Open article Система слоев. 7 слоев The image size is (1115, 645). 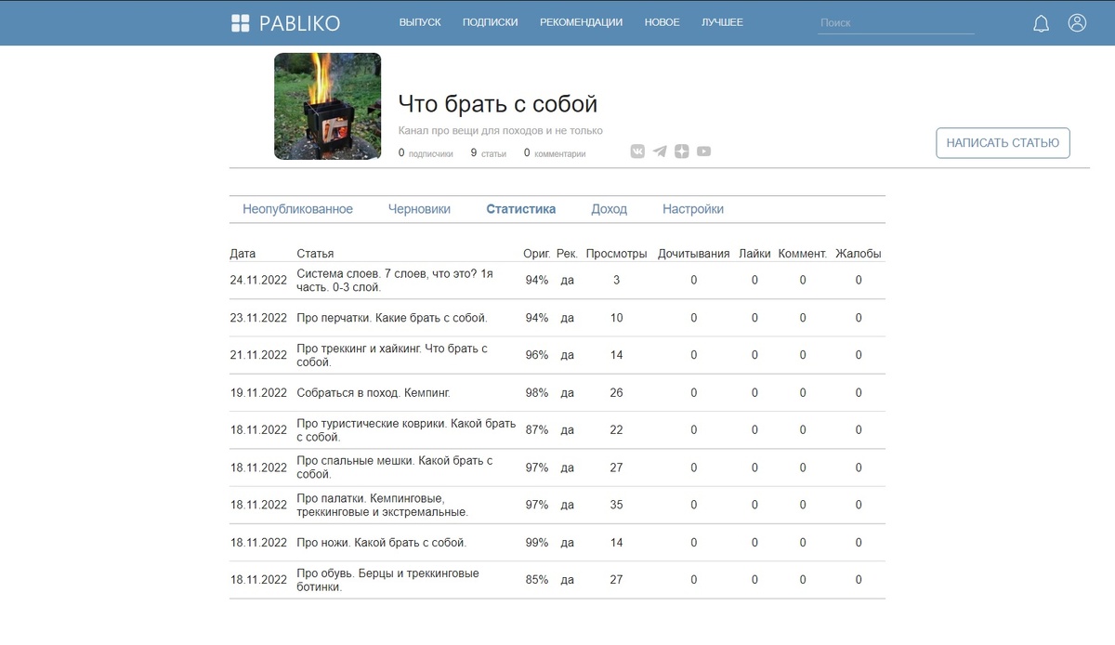click(395, 280)
